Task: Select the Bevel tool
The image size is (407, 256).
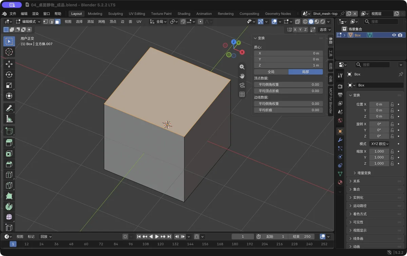Action: [9, 164]
